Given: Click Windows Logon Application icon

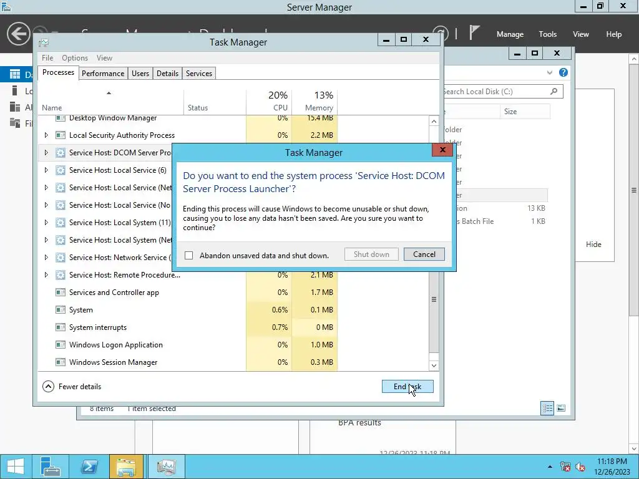Looking at the screenshot, I should (x=61, y=344).
